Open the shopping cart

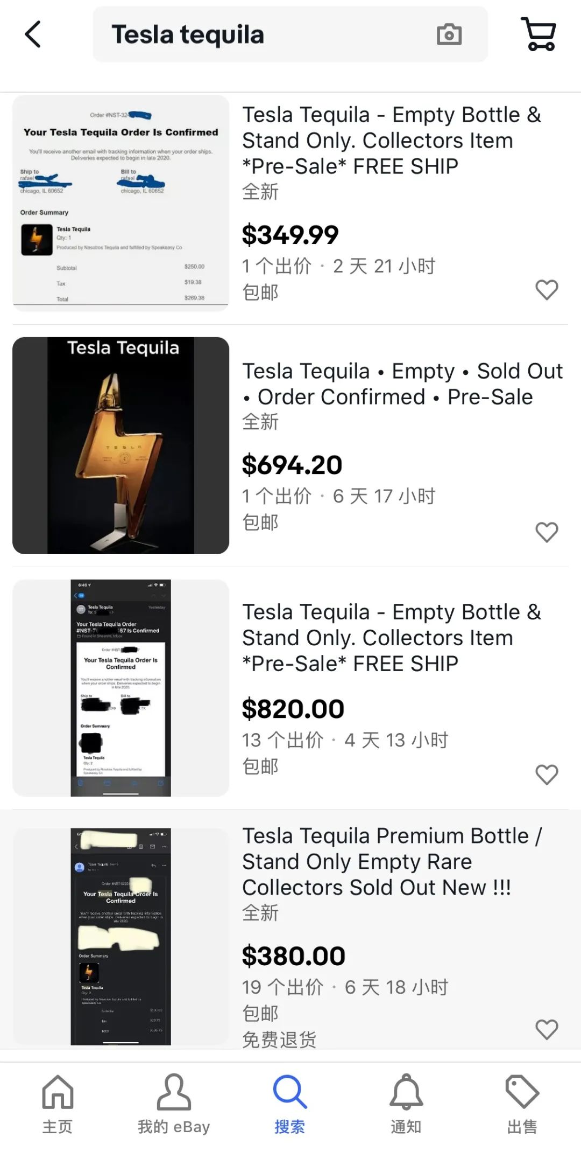(539, 34)
